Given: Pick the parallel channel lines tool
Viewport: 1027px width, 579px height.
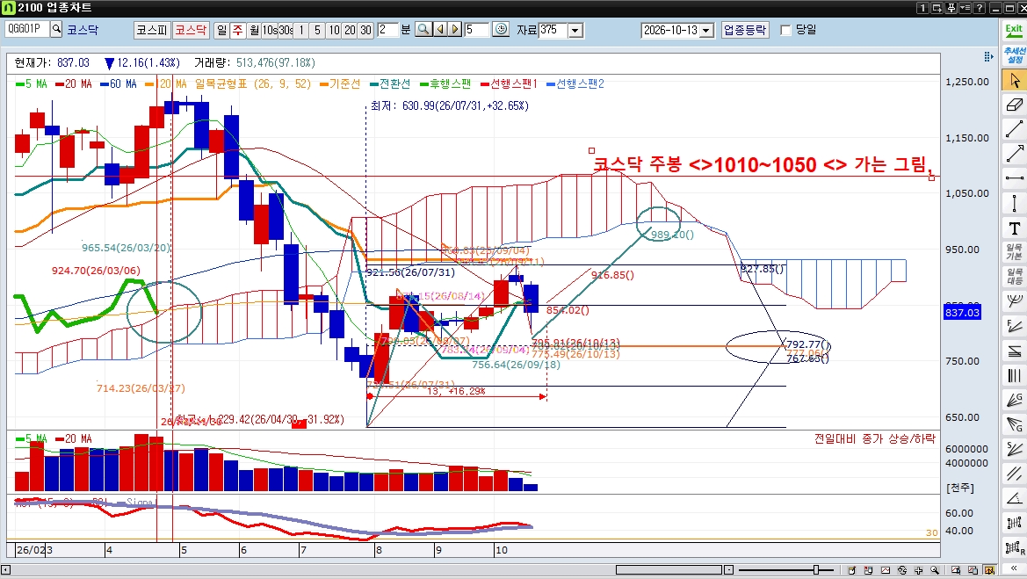Looking at the screenshot, I should 1015,474.
